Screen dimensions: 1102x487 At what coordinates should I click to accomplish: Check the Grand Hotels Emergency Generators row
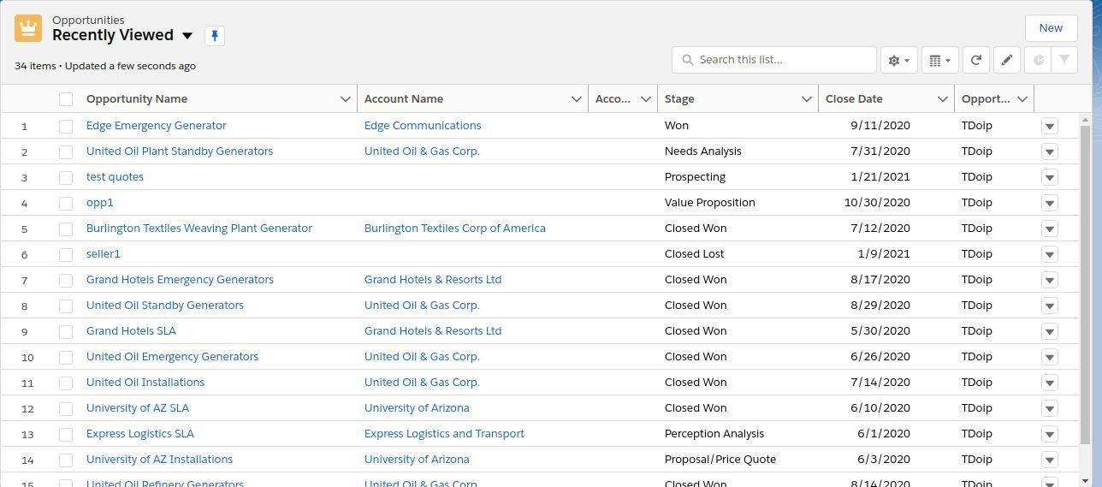(66, 280)
